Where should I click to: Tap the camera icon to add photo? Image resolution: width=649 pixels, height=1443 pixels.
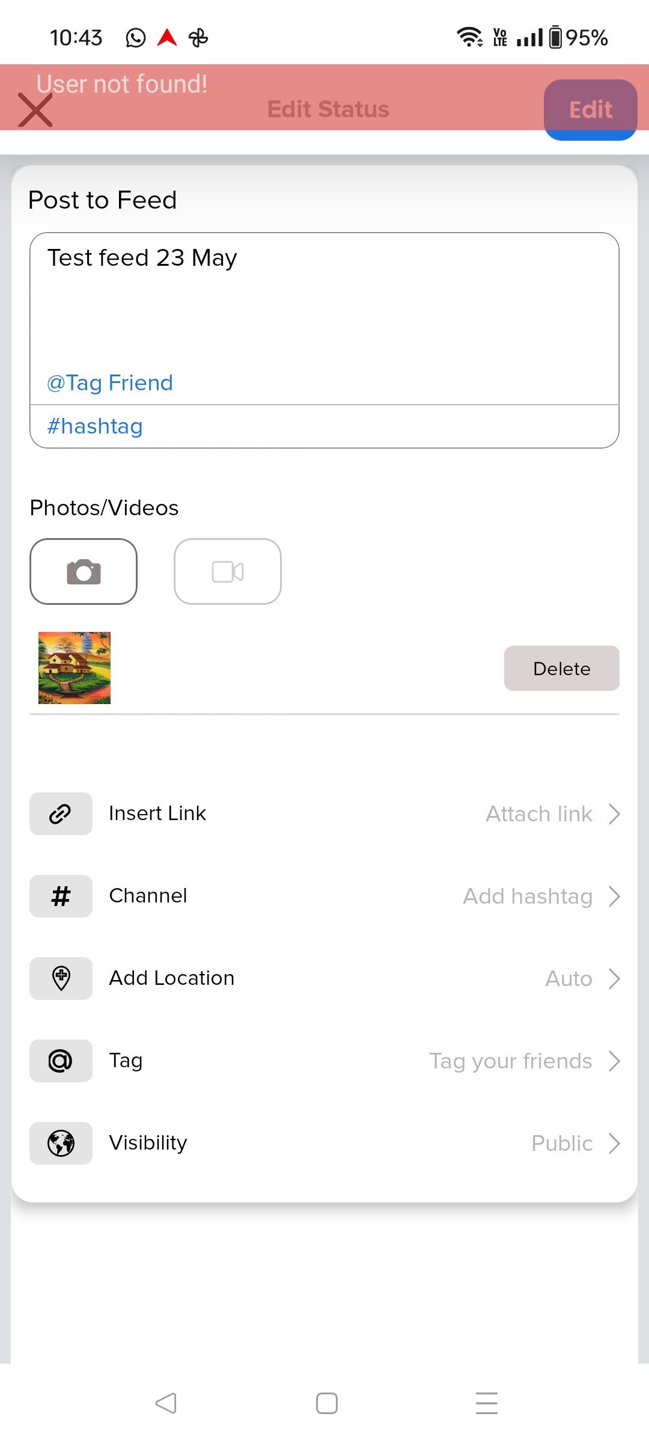coord(84,571)
